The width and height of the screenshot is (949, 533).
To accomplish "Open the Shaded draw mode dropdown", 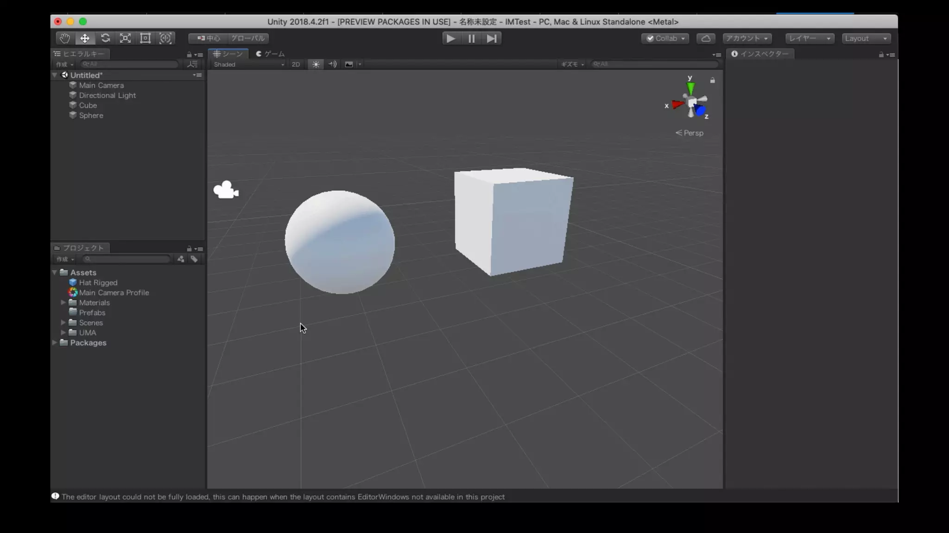I will point(248,64).
